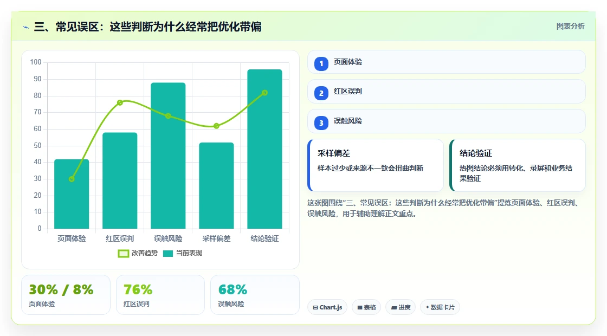Toggle the 当前表现 legend swatch
The image size is (607, 336).
pos(167,254)
